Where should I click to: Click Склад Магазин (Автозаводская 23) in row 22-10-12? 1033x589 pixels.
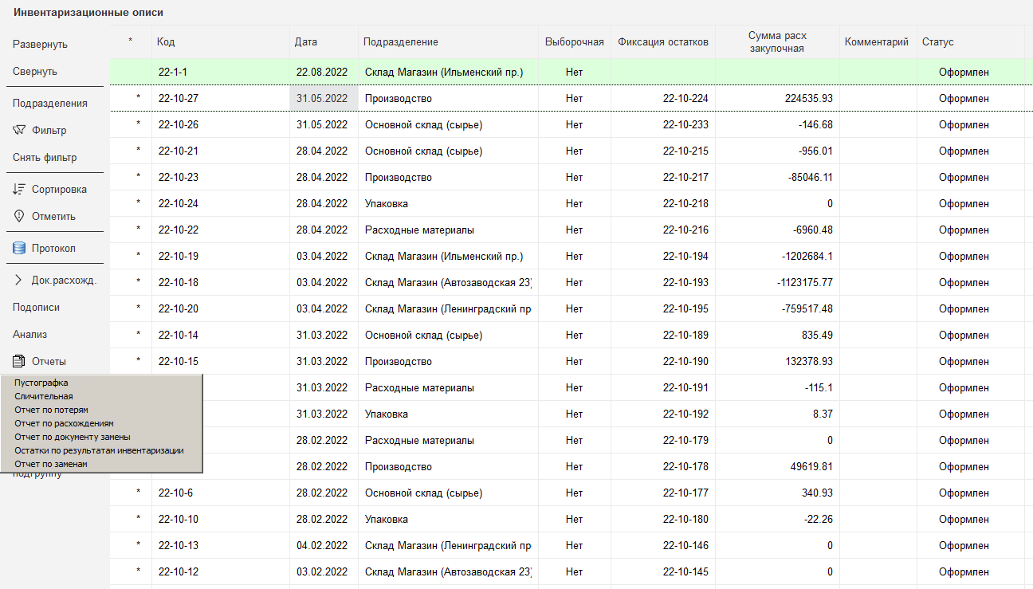[448, 572]
